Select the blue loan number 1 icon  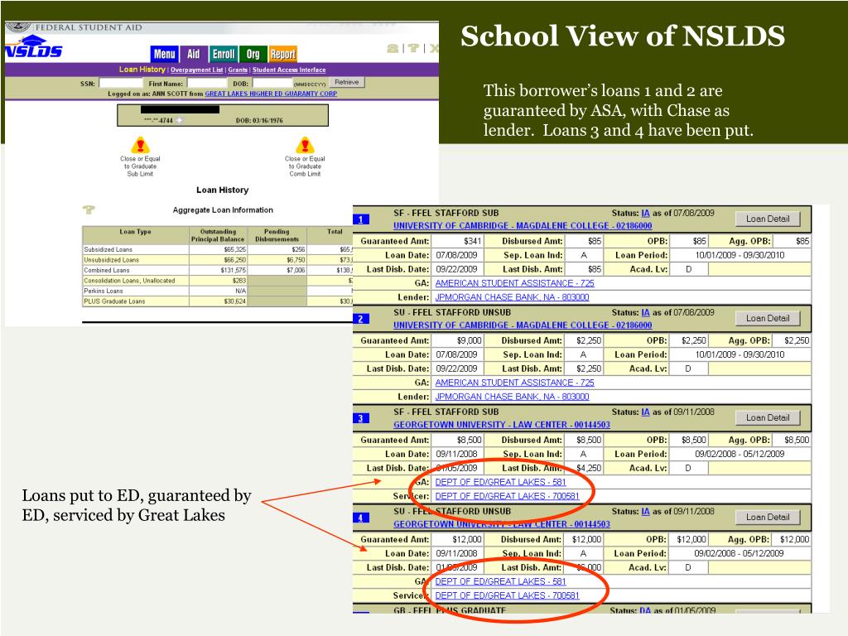tap(361, 219)
